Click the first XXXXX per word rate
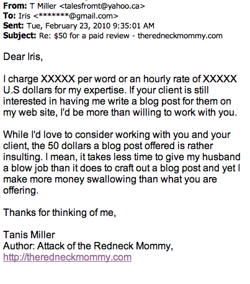This screenshot has width=250, height=284. [58, 79]
